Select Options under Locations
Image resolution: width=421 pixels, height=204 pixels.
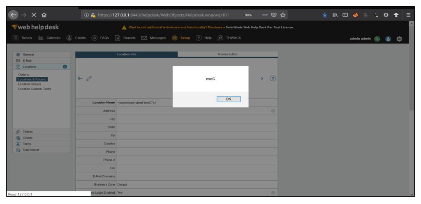coord(23,75)
